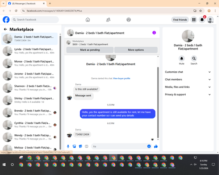Open the Jerome conversation

[29, 76]
